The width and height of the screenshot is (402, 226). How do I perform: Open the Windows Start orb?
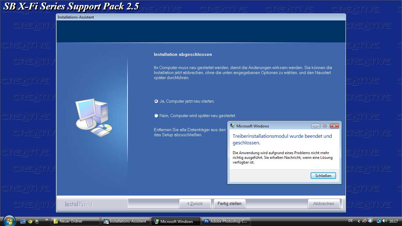coord(9,221)
